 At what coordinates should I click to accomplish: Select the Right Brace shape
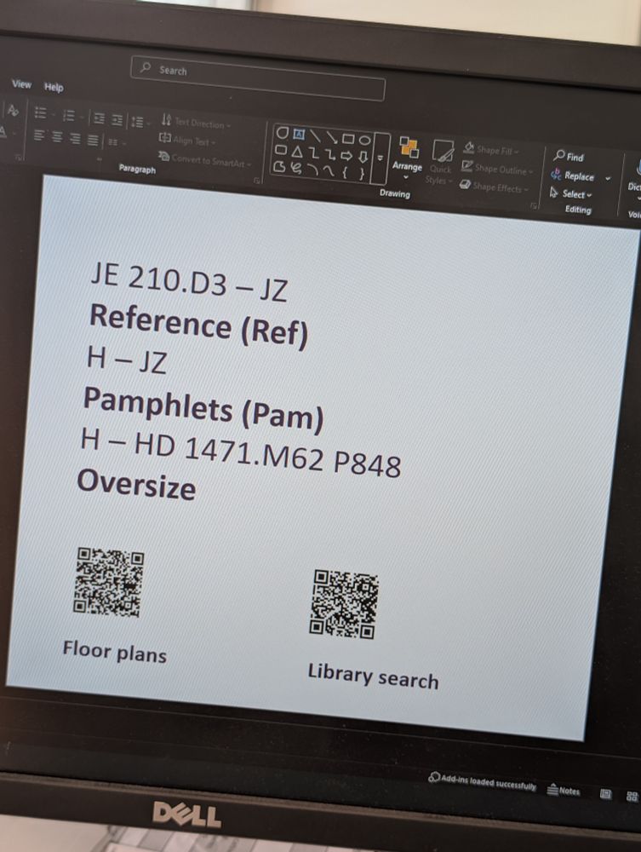coord(361,175)
